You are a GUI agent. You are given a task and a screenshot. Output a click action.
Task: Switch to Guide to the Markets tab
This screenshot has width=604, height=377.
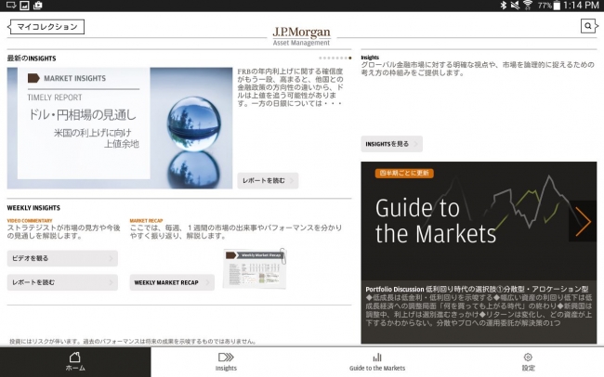point(377,362)
